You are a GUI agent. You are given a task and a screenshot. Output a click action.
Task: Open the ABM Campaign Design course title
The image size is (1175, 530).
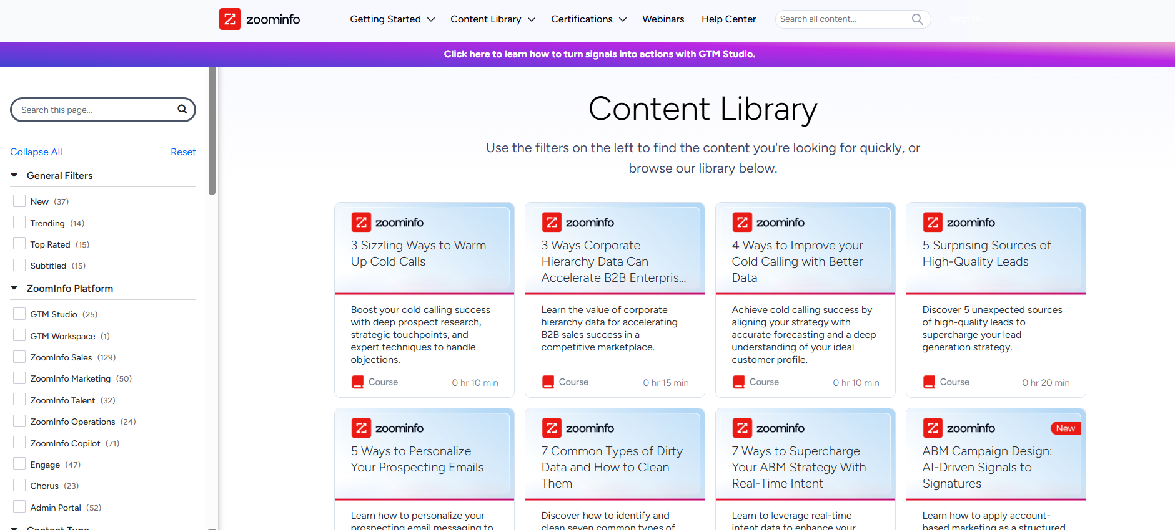pyautogui.click(x=988, y=467)
